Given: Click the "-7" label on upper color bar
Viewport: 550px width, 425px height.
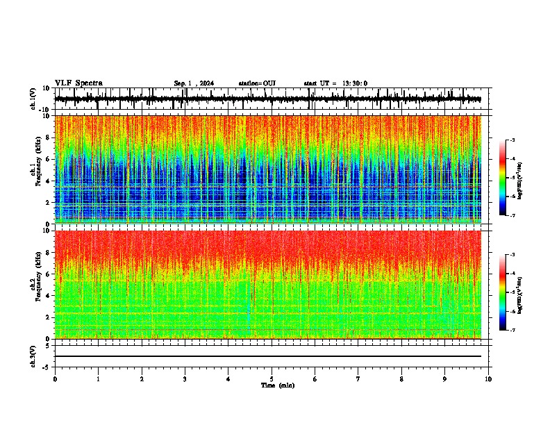Looking at the screenshot, I should 512,215.
